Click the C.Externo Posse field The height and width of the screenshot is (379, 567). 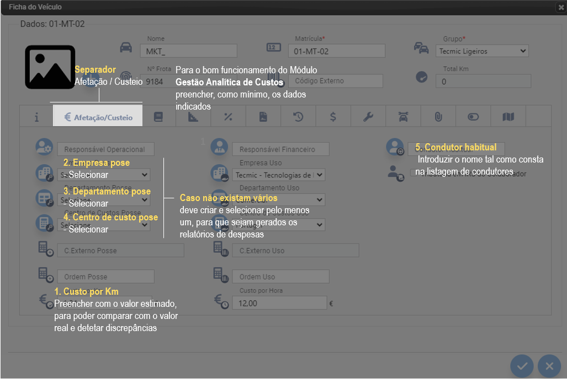click(120, 250)
